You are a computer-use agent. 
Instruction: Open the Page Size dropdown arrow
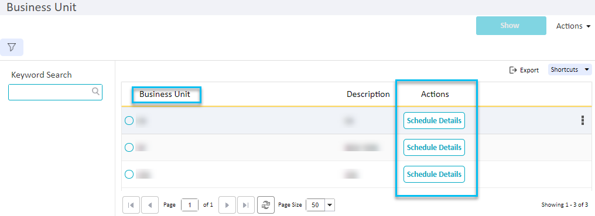point(329,205)
